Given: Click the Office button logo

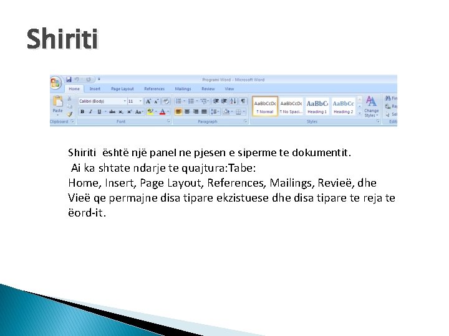Looking at the screenshot, I should [x=56, y=83].
